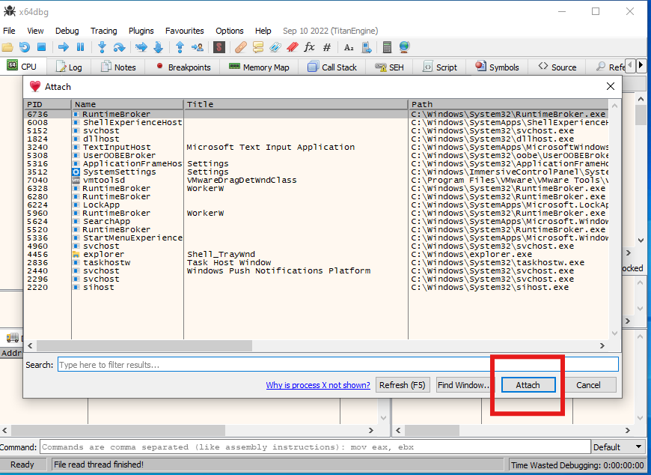Sort process list by PID column header
Viewport: 651px width, 475px height.
[48, 104]
